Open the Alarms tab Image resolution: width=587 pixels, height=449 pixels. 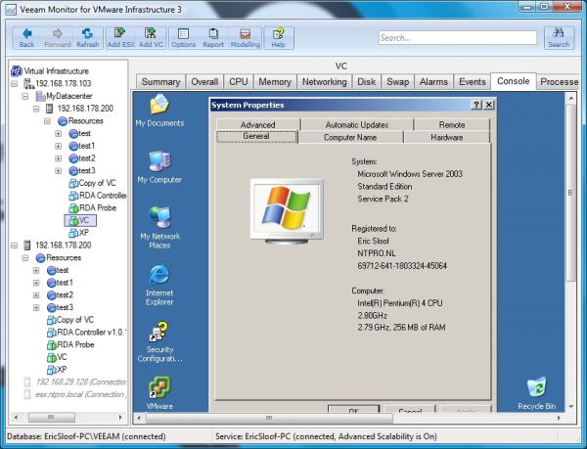tap(433, 82)
